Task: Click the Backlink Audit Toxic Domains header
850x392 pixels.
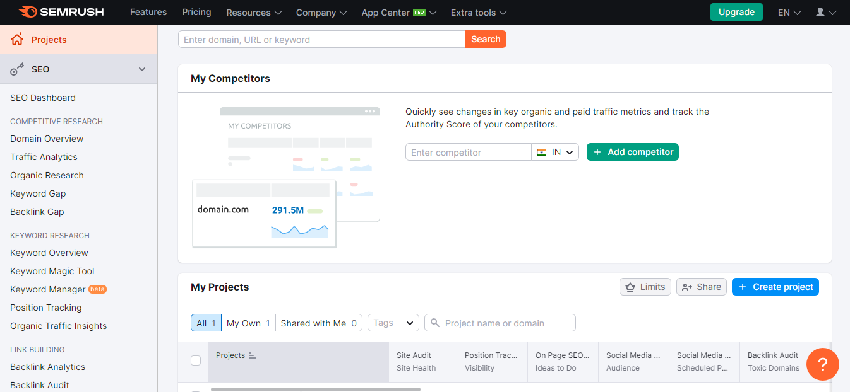Action: click(774, 362)
